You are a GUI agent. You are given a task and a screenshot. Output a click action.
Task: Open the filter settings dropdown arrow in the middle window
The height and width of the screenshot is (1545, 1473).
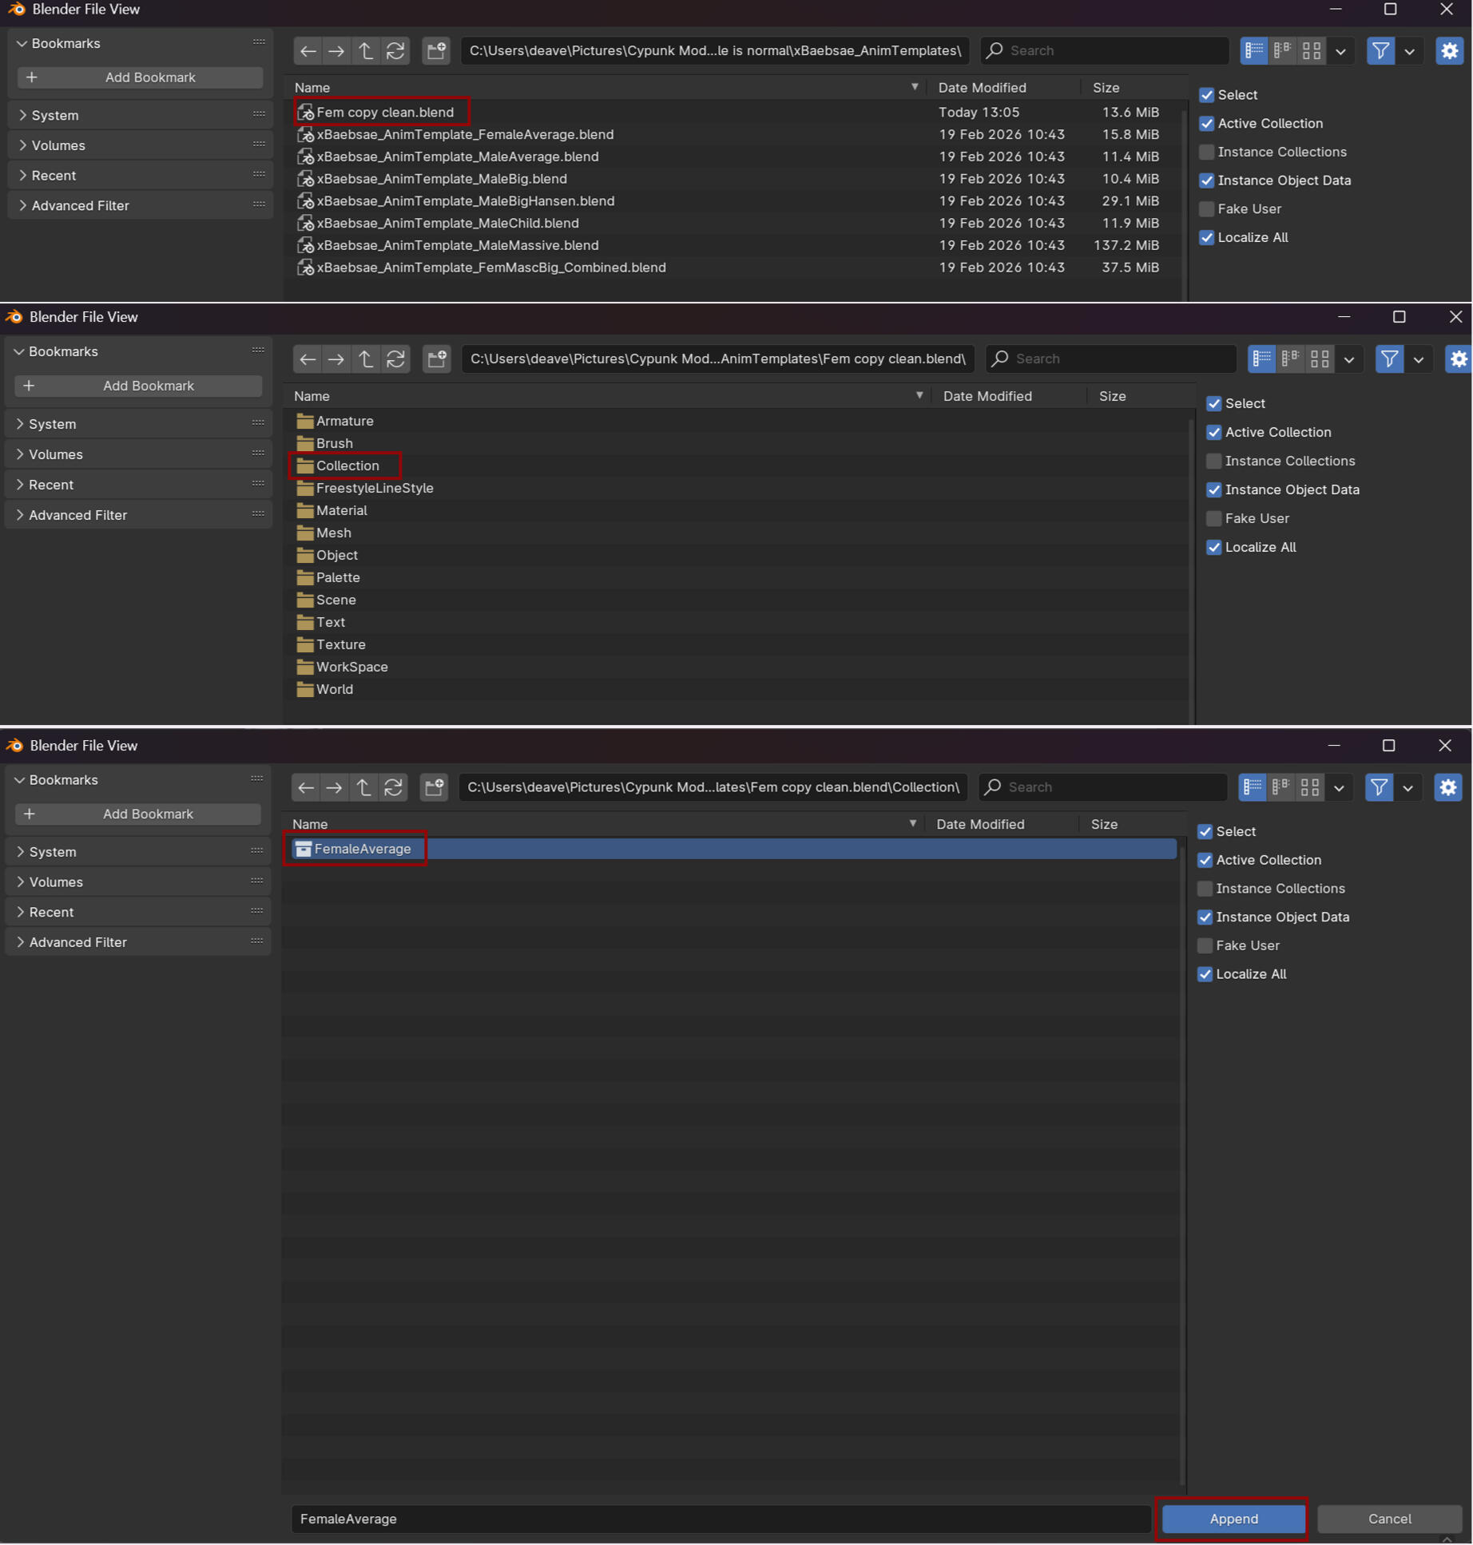(x=1419, y=359)
